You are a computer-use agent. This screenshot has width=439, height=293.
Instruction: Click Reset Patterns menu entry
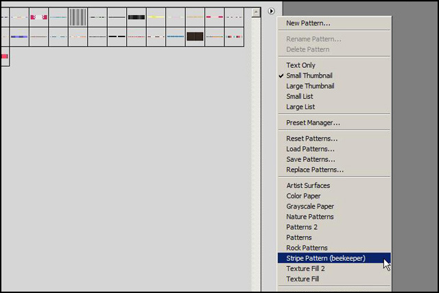click(311, 139)
